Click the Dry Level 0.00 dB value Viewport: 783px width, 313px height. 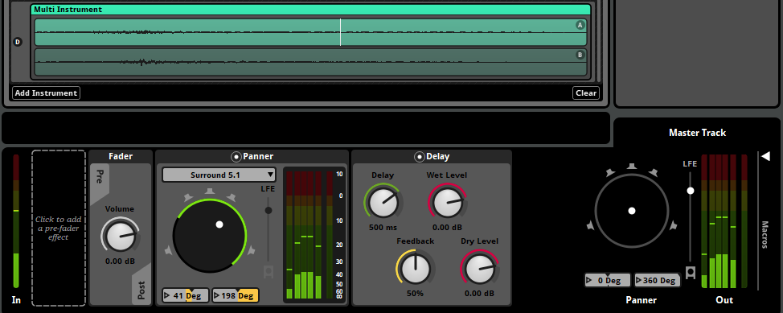pos(479,293)
